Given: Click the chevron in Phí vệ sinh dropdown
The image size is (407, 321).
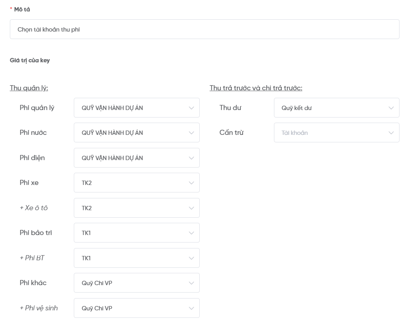Looking at the screenshot, I should click(x=191, y=308).
